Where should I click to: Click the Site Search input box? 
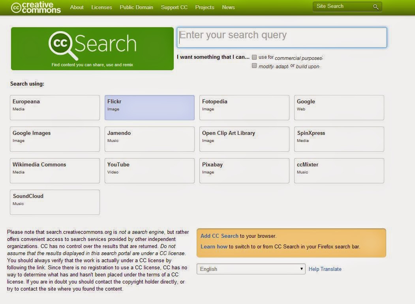pyautogui.click(x=347, y=7)
